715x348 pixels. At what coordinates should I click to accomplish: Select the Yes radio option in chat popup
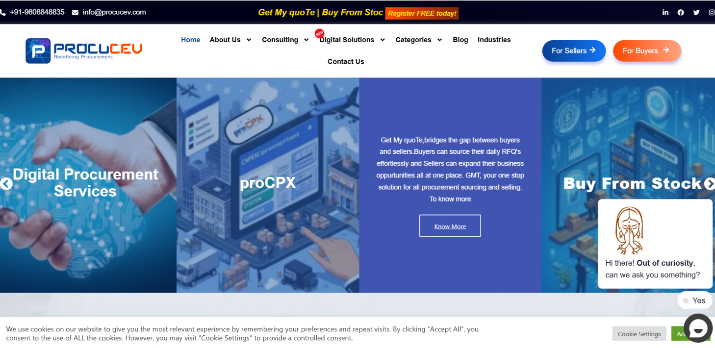pyautogui.click(x=686, y=300)
